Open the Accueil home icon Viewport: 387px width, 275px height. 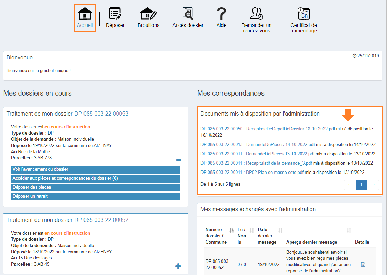85,14
